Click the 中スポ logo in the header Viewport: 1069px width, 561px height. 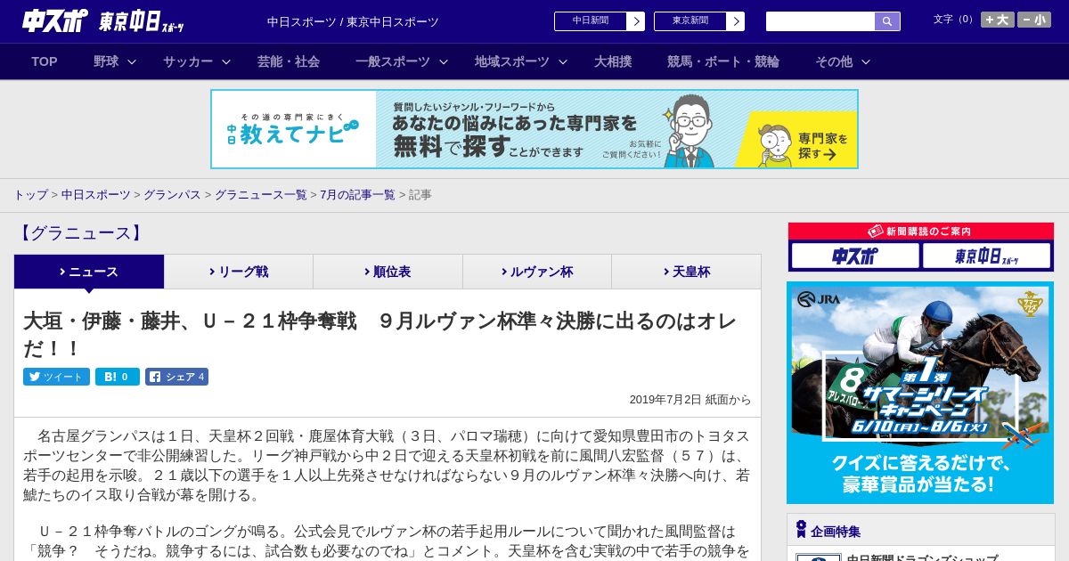tap(55, 20)
